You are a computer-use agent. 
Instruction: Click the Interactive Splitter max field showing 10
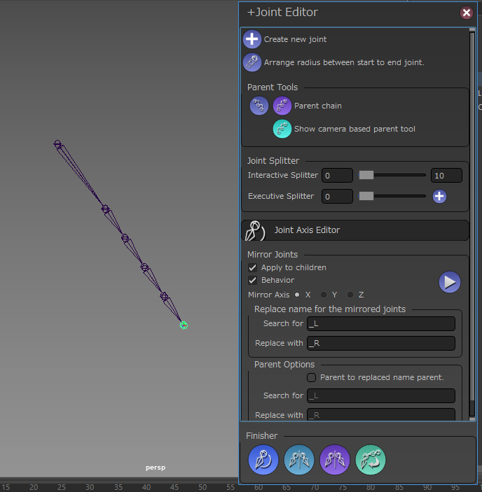[x=446, y=176]
